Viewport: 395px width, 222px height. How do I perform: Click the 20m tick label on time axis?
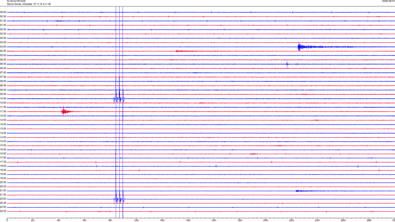265,220
